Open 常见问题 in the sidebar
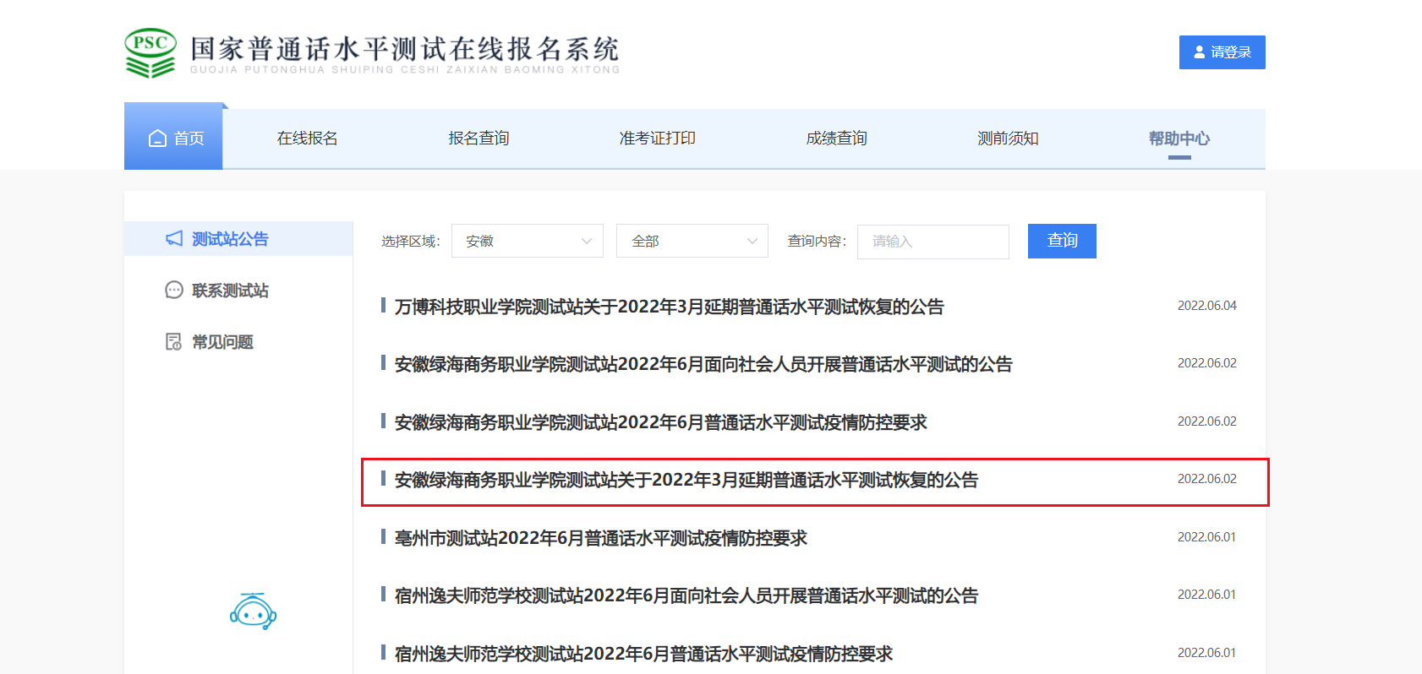Viewport: 1422px width, 674px height. click(222, 342)
